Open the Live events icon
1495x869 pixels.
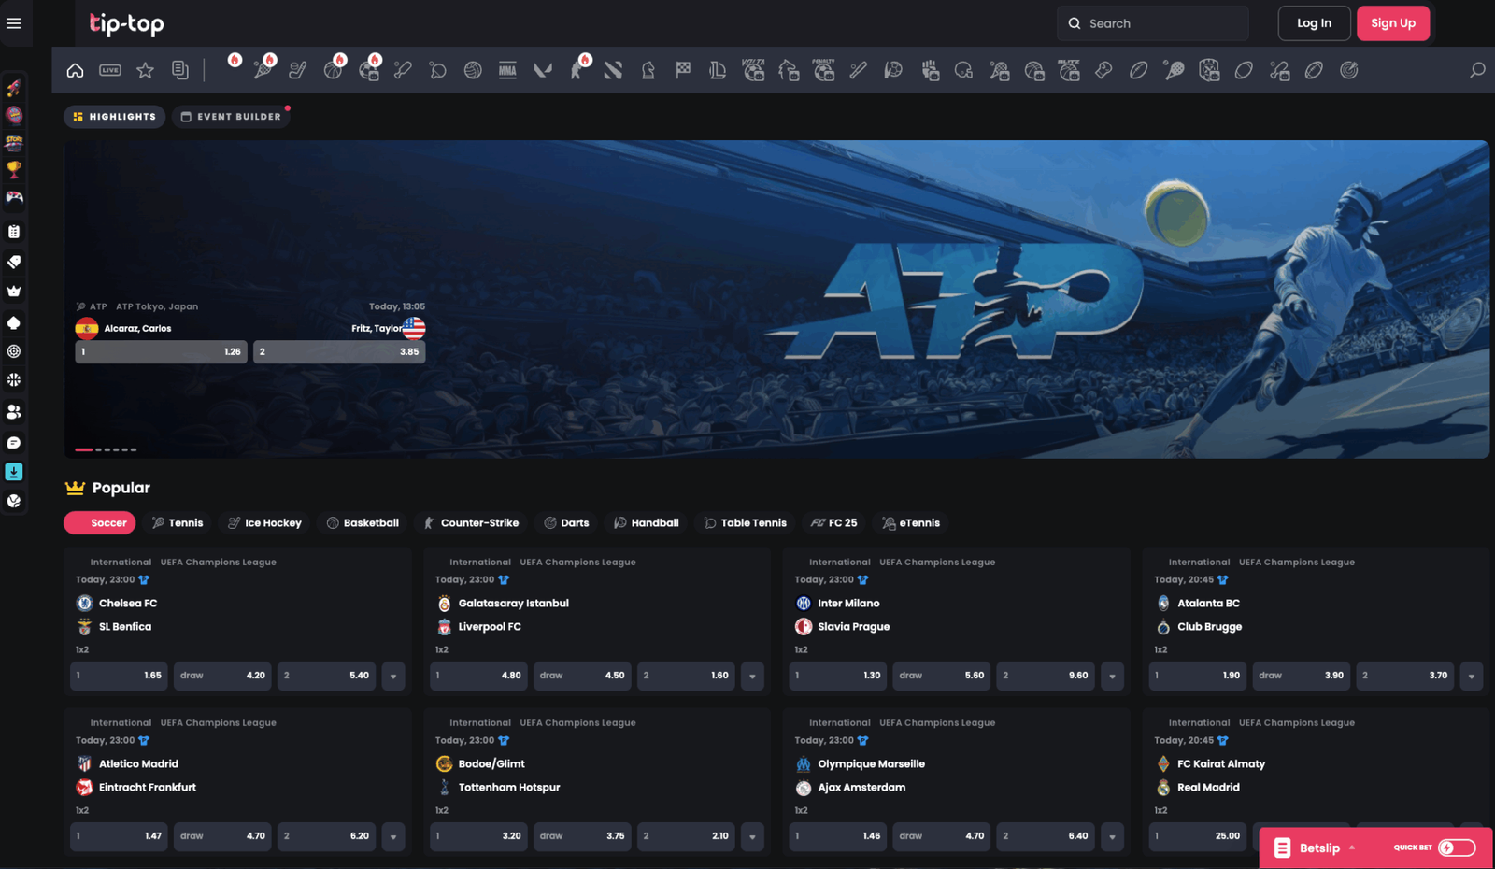tap(110, 70)
